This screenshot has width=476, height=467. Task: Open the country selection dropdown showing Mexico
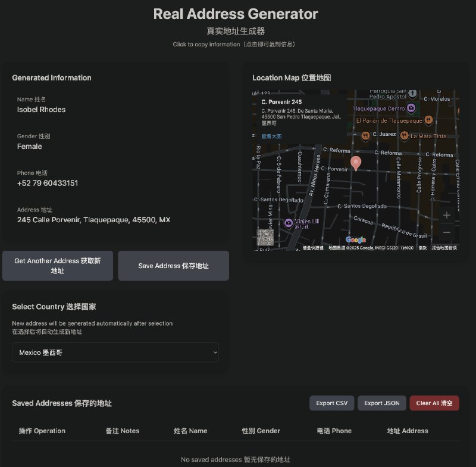tap(115, 352)
